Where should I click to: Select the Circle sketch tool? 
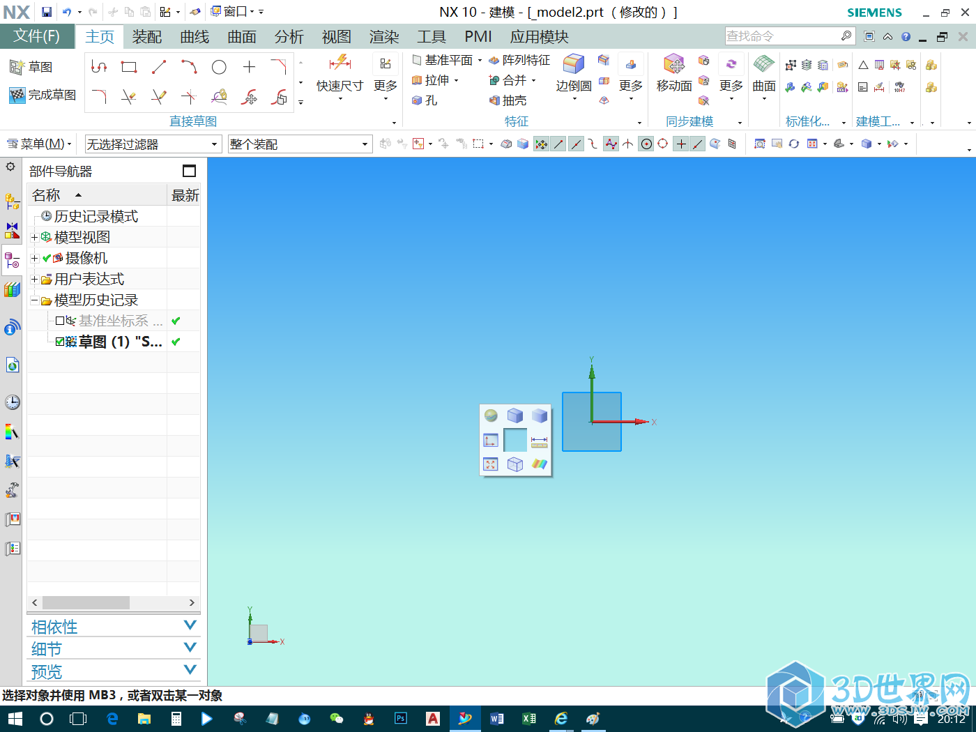point(219,67)
